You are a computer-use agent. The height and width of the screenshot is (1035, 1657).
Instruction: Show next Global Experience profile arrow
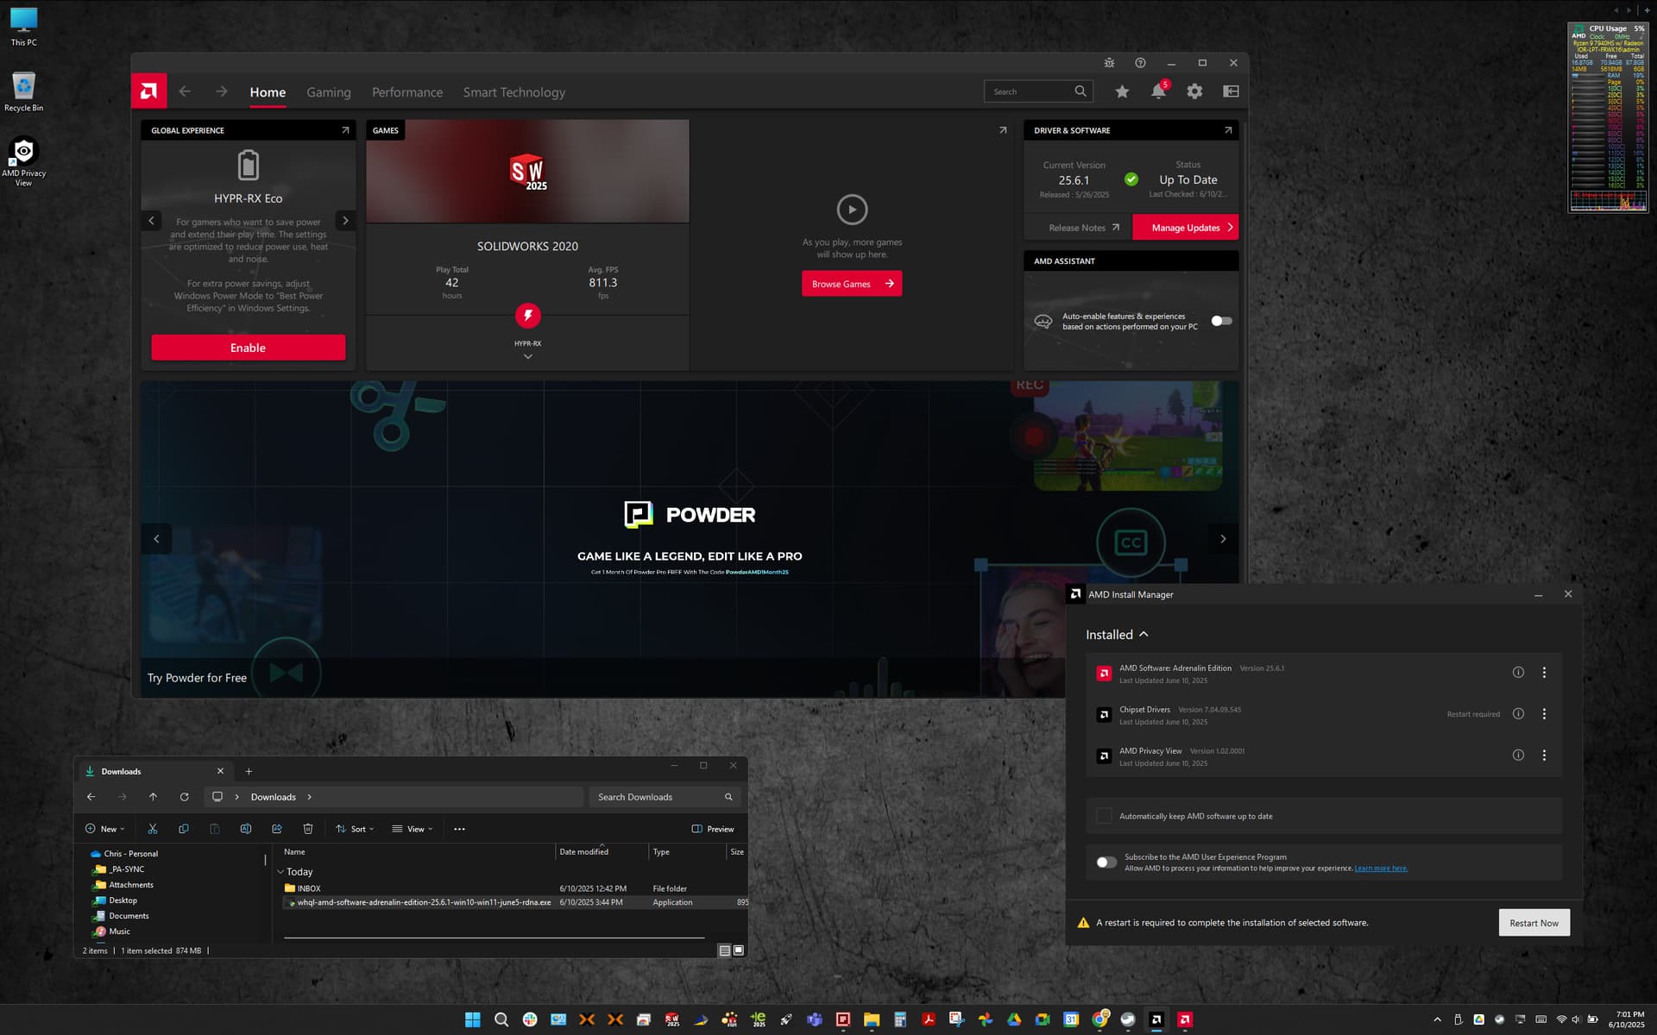pos(345,221)
